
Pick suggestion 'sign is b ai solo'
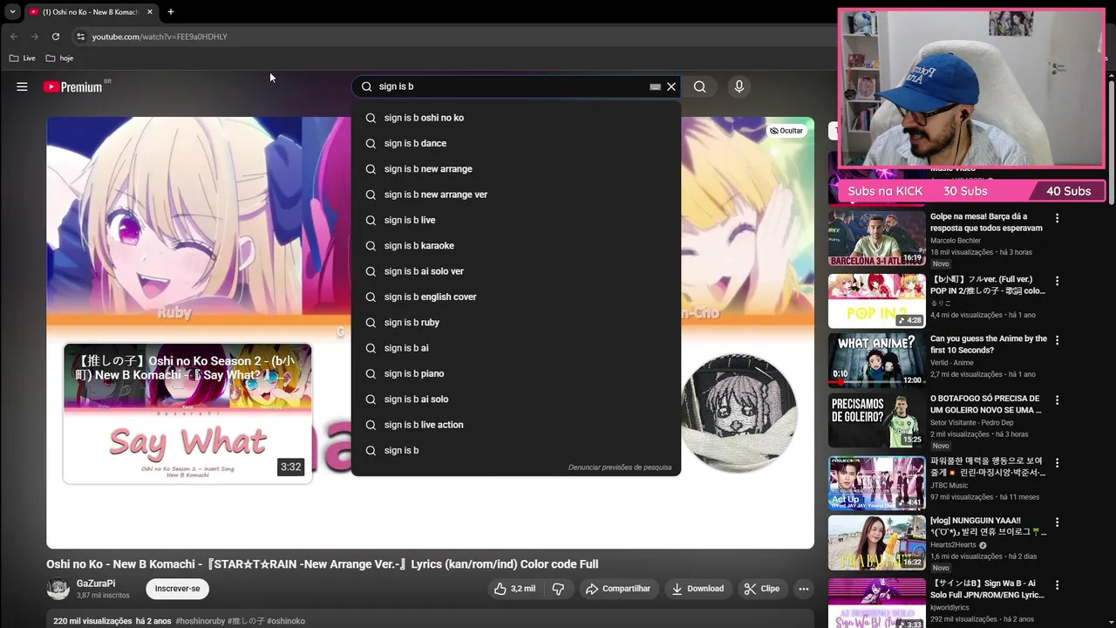[515, 399]
